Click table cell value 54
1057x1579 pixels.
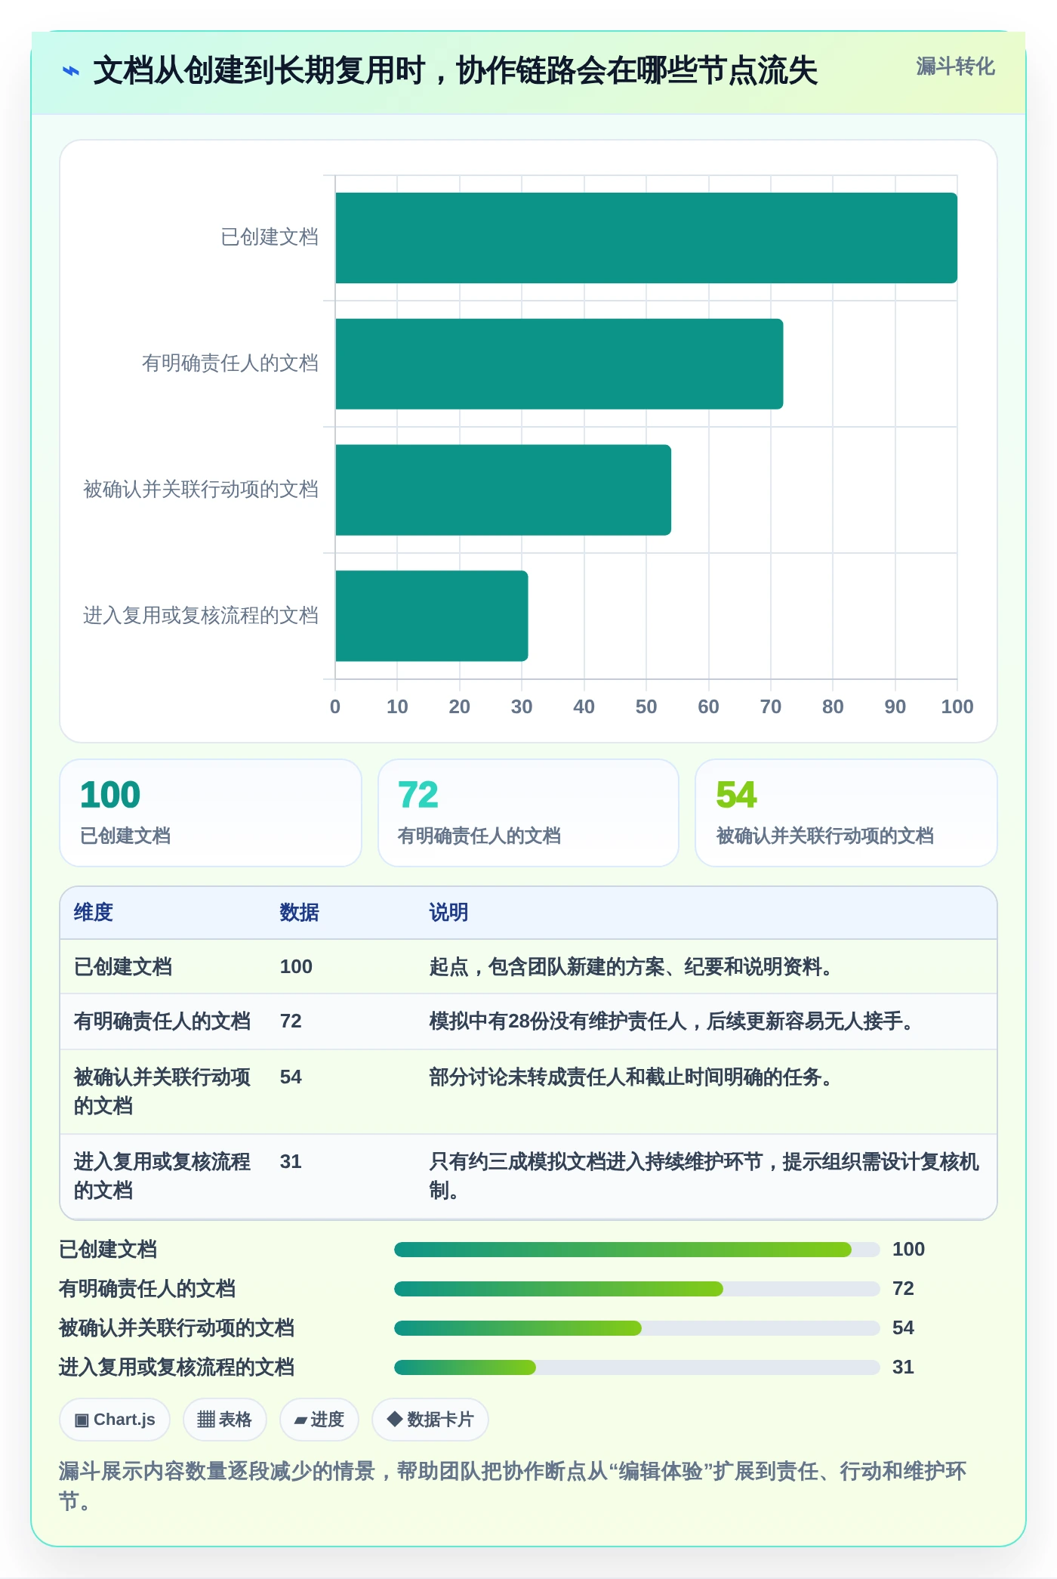tap(291, 1077)
